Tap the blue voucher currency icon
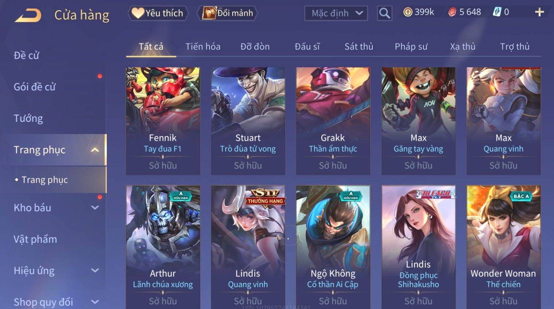 click(497, 12)
